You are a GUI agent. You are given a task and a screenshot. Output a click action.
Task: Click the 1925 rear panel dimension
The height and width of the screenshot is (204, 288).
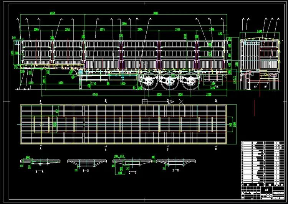coord(212,30)
